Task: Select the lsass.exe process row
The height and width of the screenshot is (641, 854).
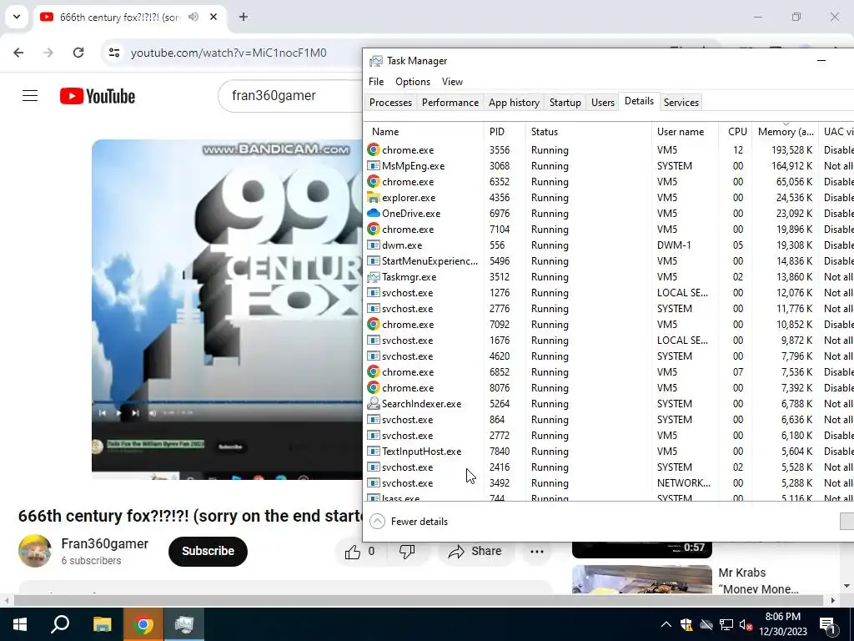Action: click(x=610, y=497)
